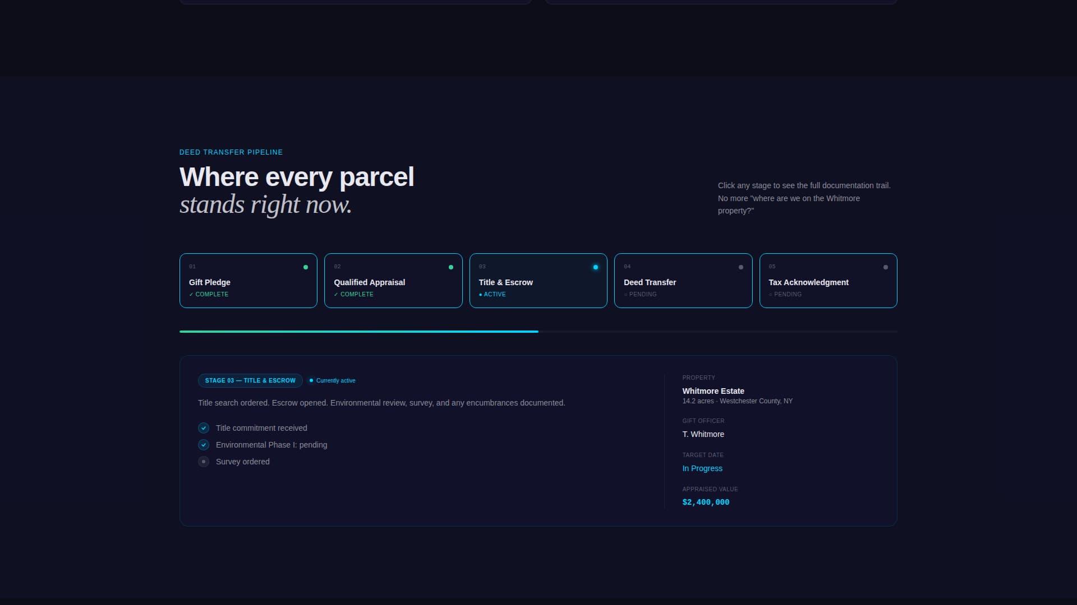
Task: Click the 14.2 acres Westchester County text
Action: point(737,401)
